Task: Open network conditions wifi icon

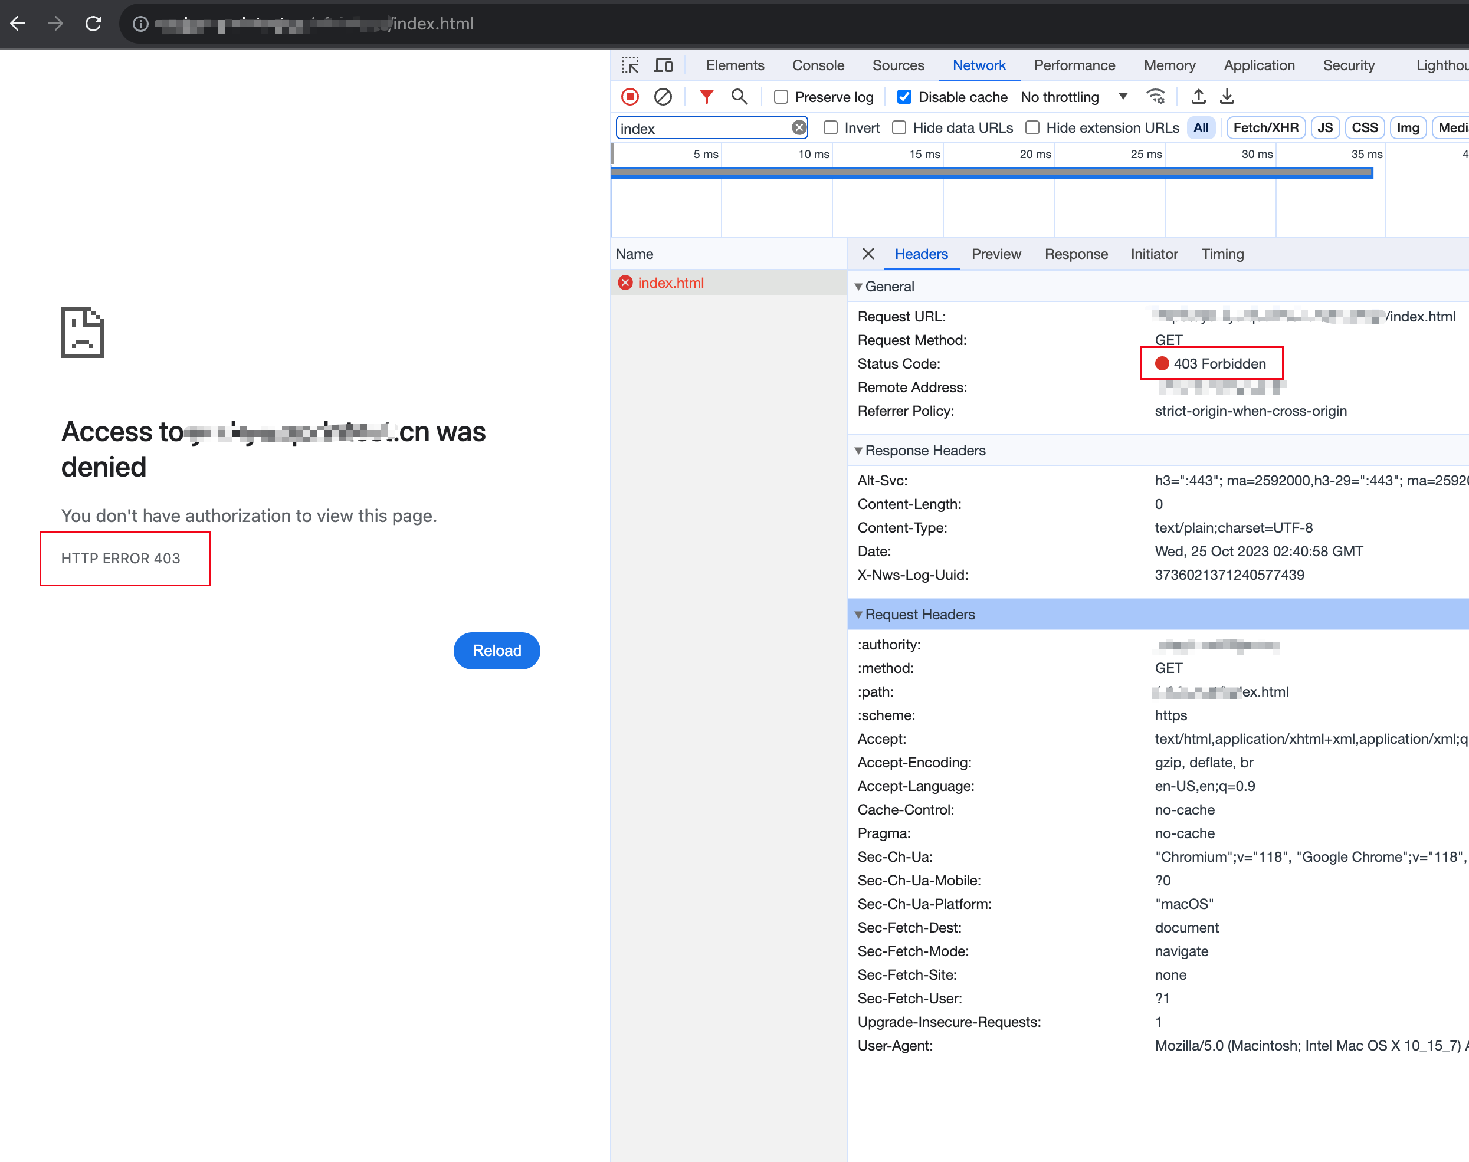Action: click(1155, 97)
